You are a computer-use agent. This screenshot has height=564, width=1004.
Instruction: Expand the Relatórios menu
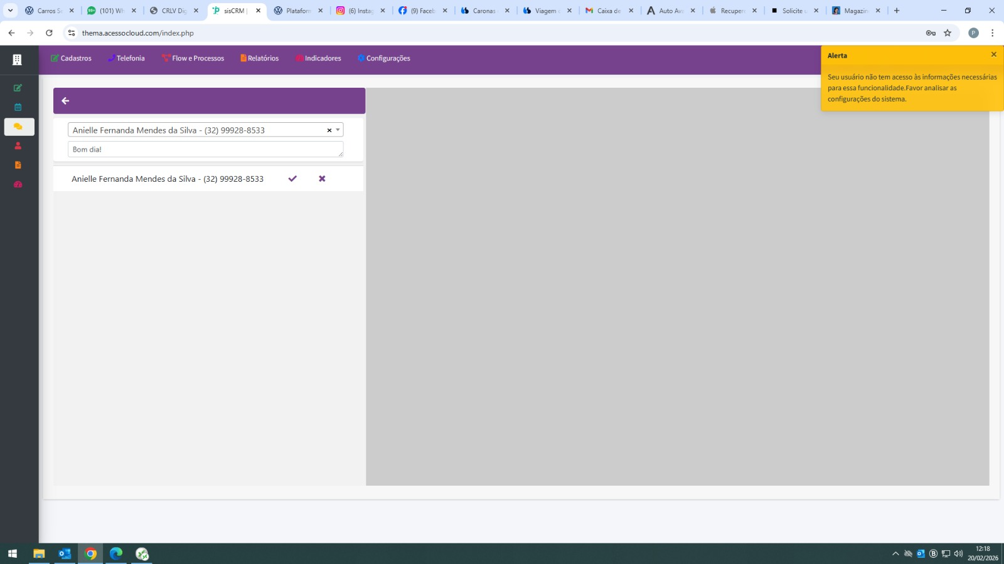click(259, 58)
